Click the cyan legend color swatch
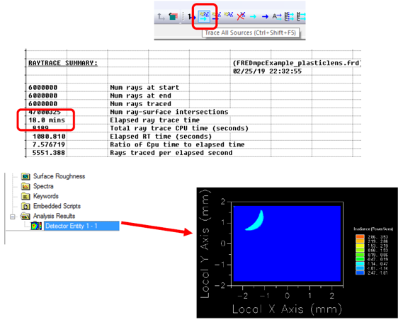The width and height of the screenshot is (403, 322). (360, 264)
